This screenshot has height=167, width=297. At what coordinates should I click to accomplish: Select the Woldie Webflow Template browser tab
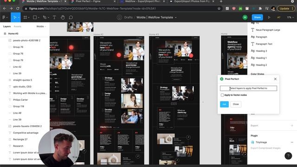[44, 1]
